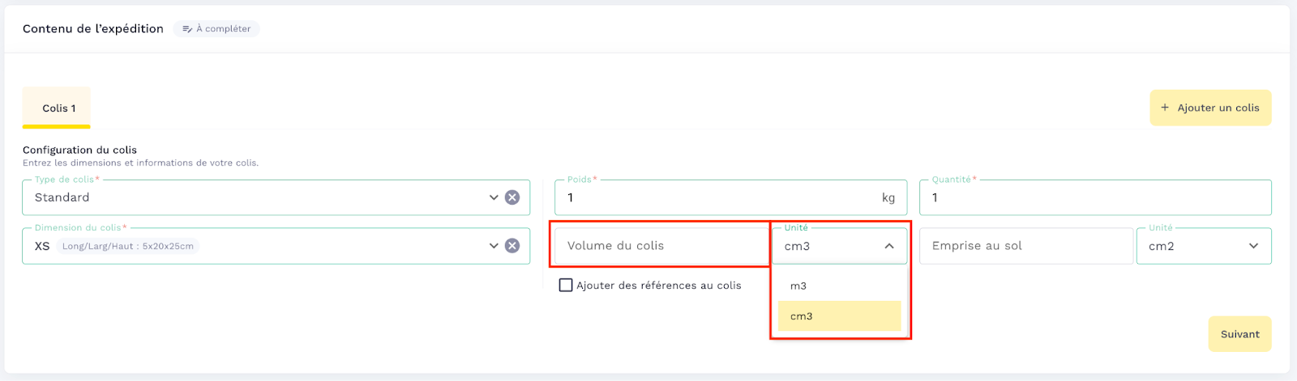Viewport: 1297px width, 381px height.
Task: Expand the Type de colis dropdown arrow
Action: point(494,197)
